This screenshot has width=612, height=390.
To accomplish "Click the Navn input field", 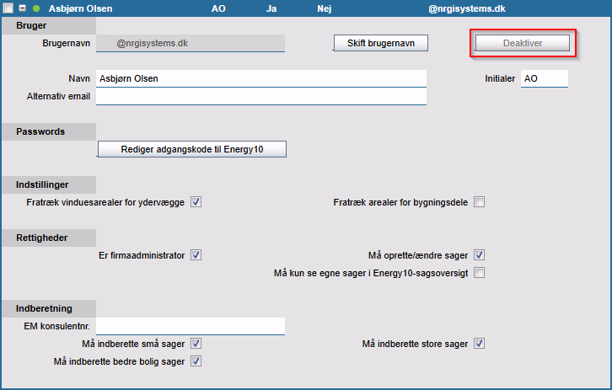I will (x=260, y=78).
